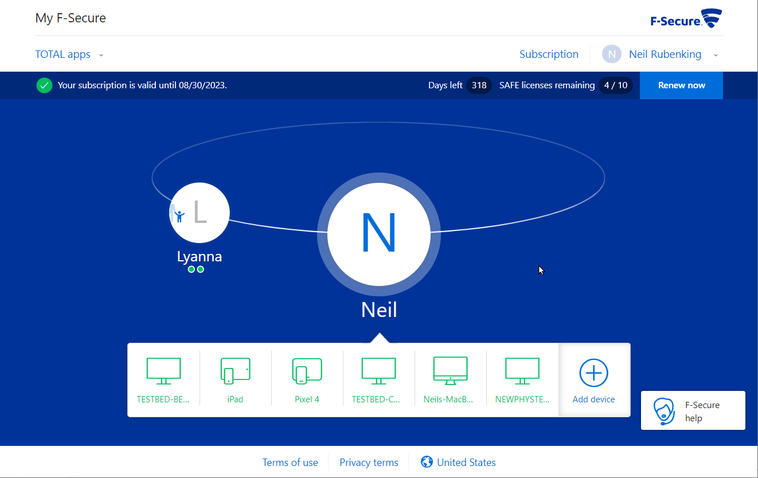This screenshot has height=478, width=758.
Task: Select the iPad device icon
Action: (235, 371)
